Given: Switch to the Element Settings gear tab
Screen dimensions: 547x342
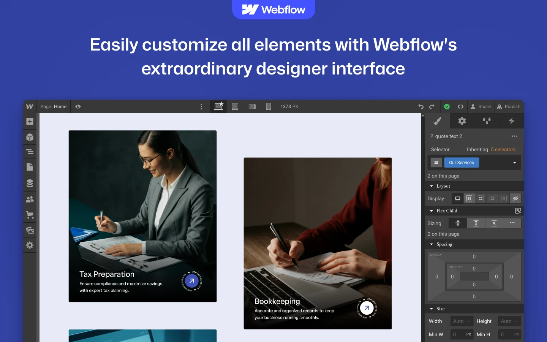Looking at the screenshot, I should click(x=462, y=121).
